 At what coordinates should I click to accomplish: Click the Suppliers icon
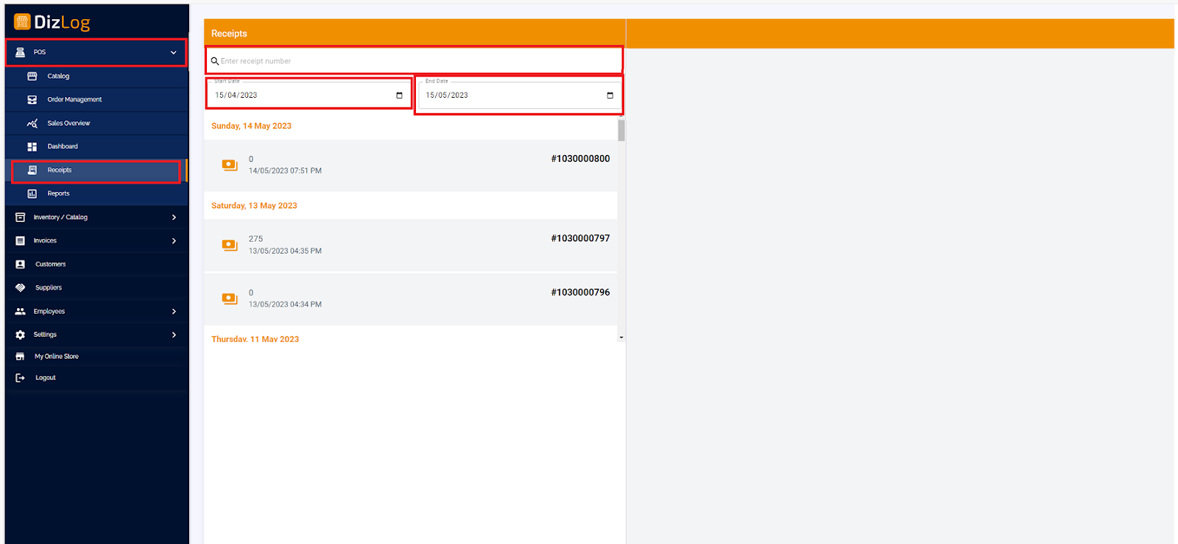21,288
